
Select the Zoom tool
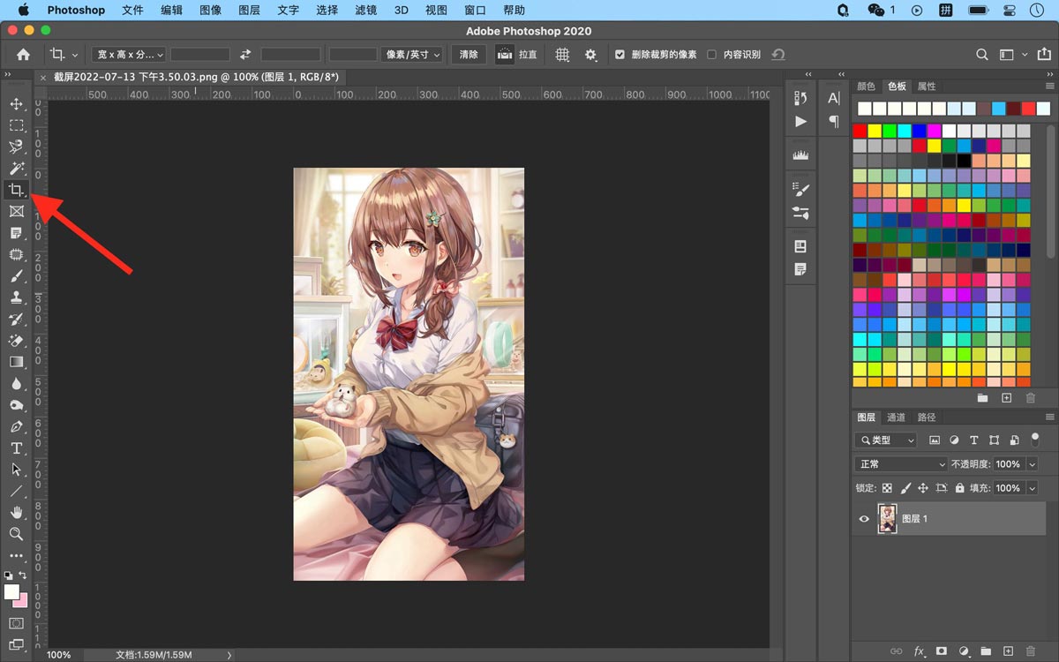pyautogui.click(x=16, y=534)
